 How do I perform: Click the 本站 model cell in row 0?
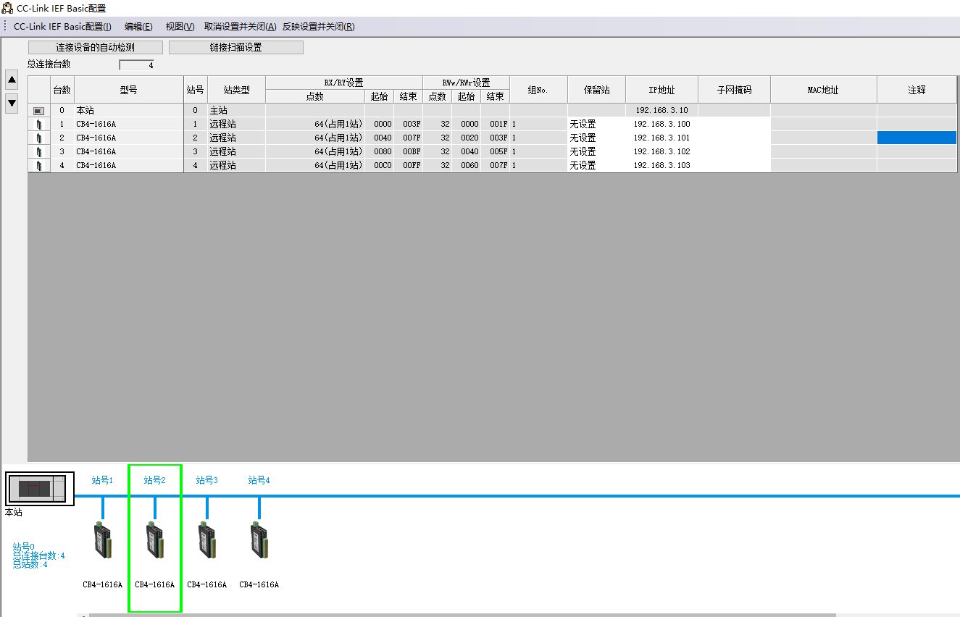128,111
